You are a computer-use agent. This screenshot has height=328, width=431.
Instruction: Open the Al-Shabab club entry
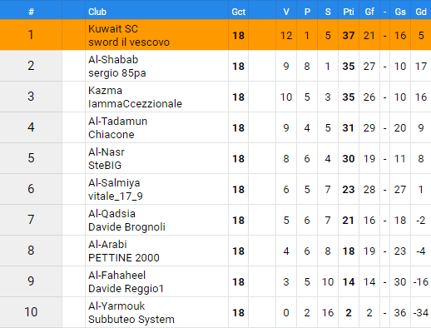coord(113,60)
